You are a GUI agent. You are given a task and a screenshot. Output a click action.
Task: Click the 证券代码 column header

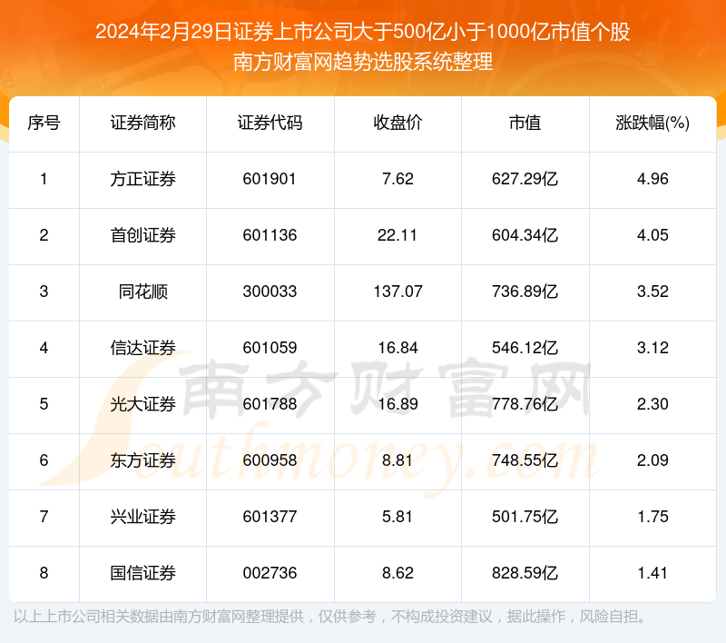(x=270, y=123)
